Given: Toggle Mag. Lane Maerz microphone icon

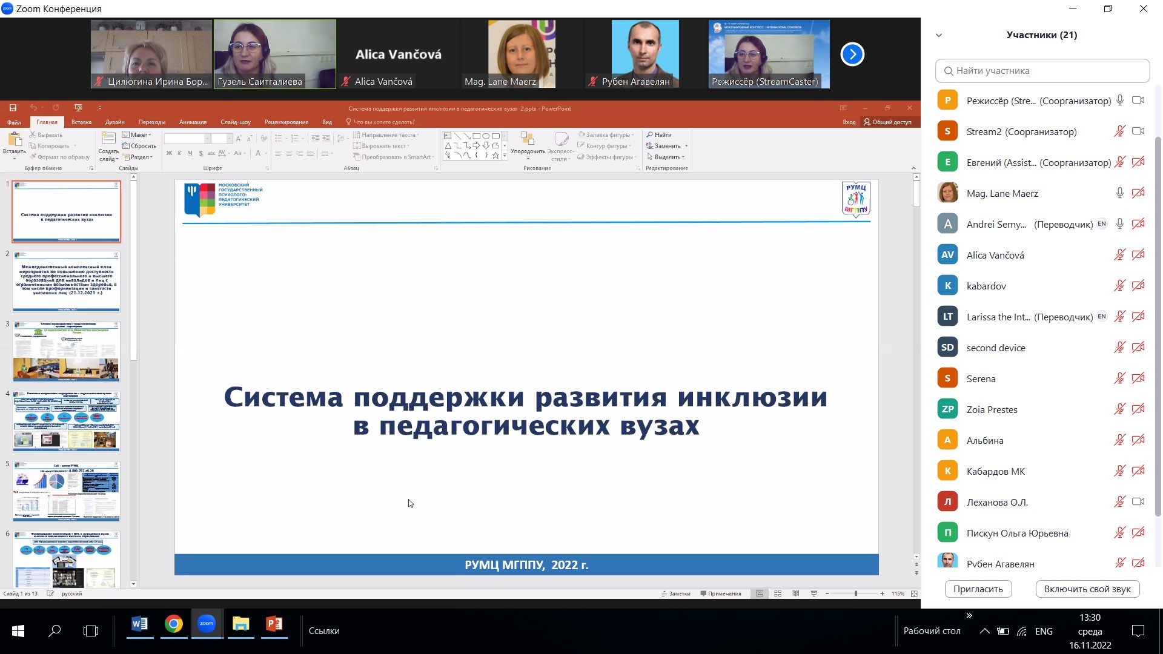Looking at the screenshot, I should tap(1119, 193).
